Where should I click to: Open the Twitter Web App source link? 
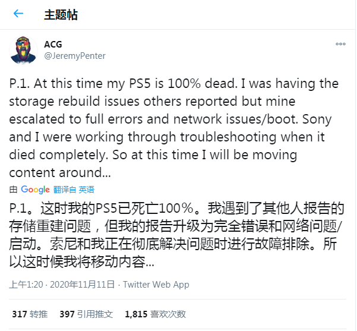pos(156,284)
